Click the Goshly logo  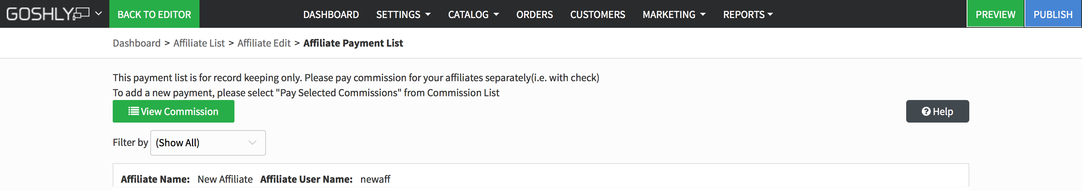click(48, 14)
